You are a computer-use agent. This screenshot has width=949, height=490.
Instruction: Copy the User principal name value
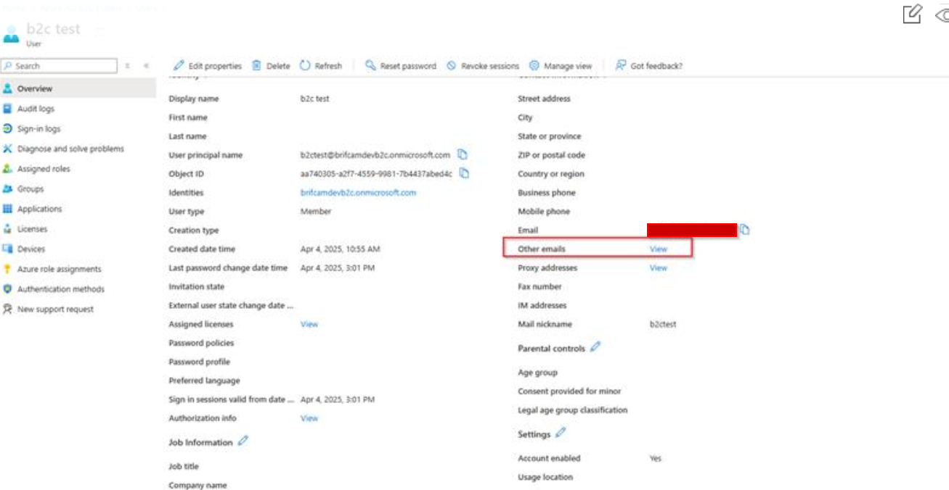click(463, 154)
